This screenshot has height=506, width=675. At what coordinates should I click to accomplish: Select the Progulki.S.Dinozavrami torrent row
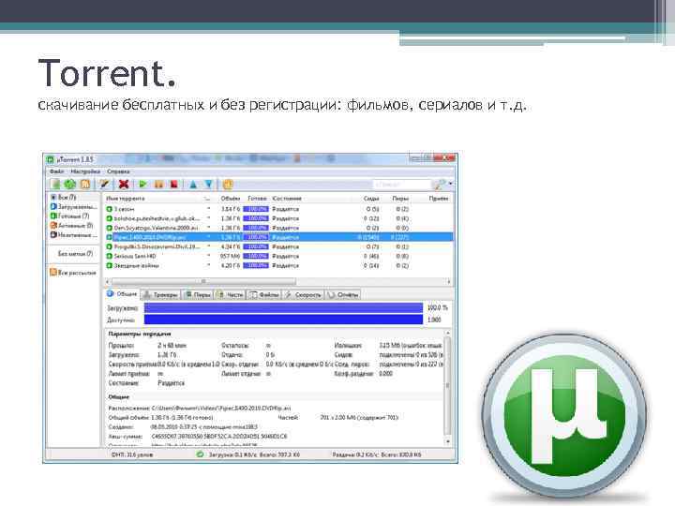[279, 247]
